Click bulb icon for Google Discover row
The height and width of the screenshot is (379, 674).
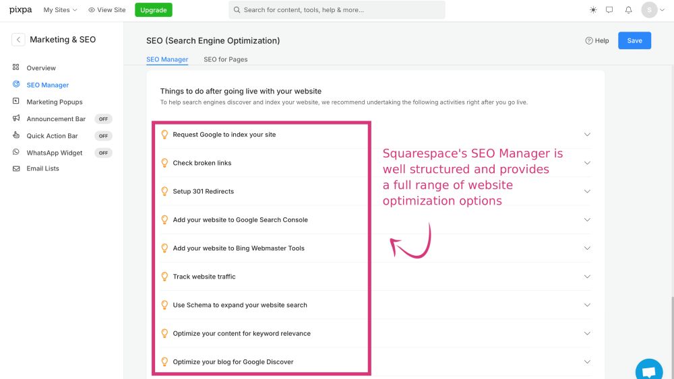click(164, 361)
